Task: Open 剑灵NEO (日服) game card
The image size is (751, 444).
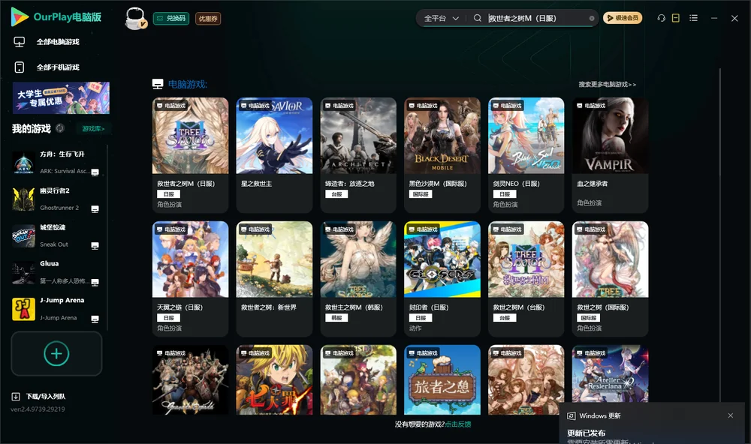Action: [526, 155]
